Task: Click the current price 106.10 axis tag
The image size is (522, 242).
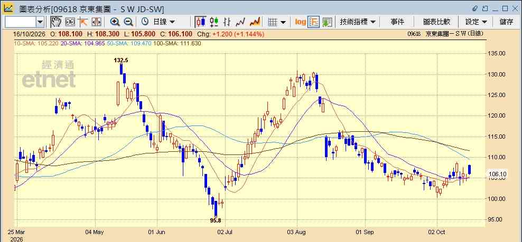Action: pyautogui.click(x=497, y=174)
